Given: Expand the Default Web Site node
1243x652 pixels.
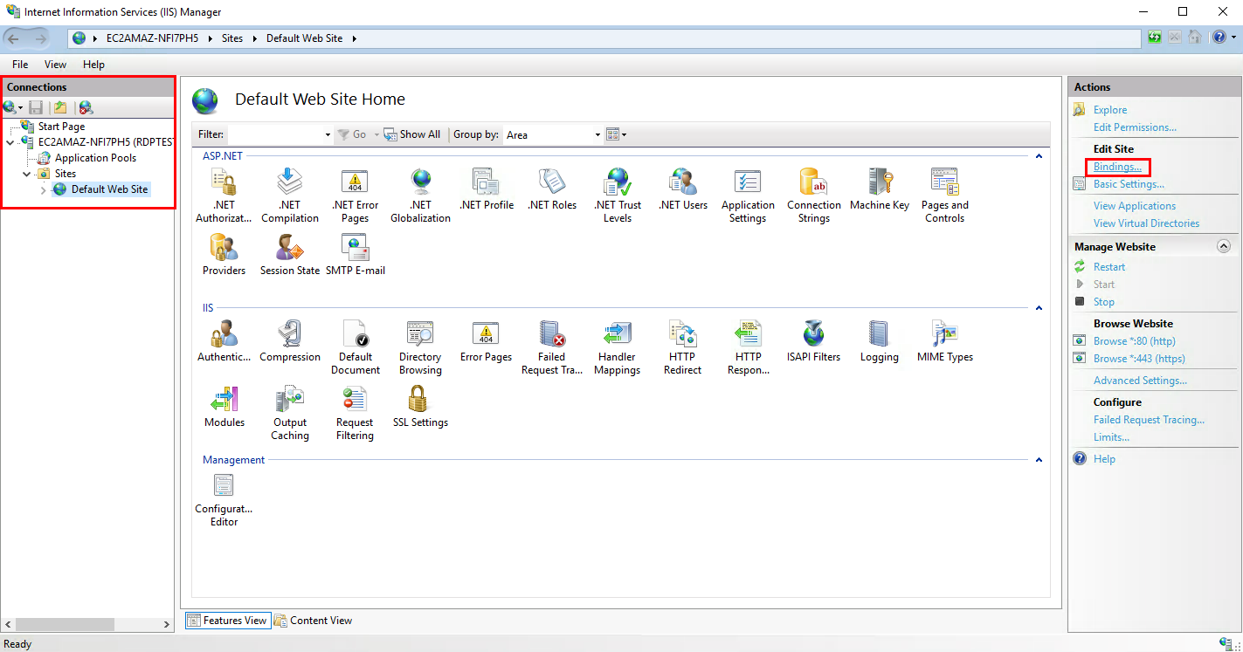Looking at the screenshot, I should pos(44,189).
